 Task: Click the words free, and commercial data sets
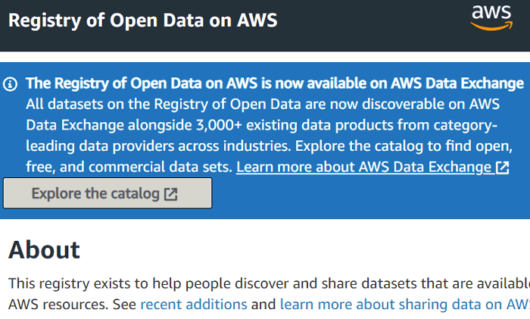(x=129, y=167)
